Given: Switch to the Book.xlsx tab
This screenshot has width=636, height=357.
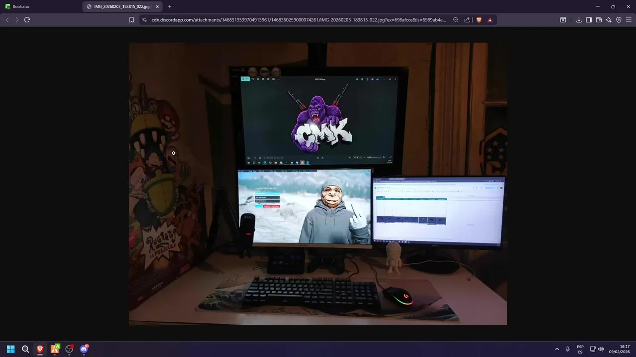Looking at the screenshot, I should pyautogui.click(x=40, y=6).
